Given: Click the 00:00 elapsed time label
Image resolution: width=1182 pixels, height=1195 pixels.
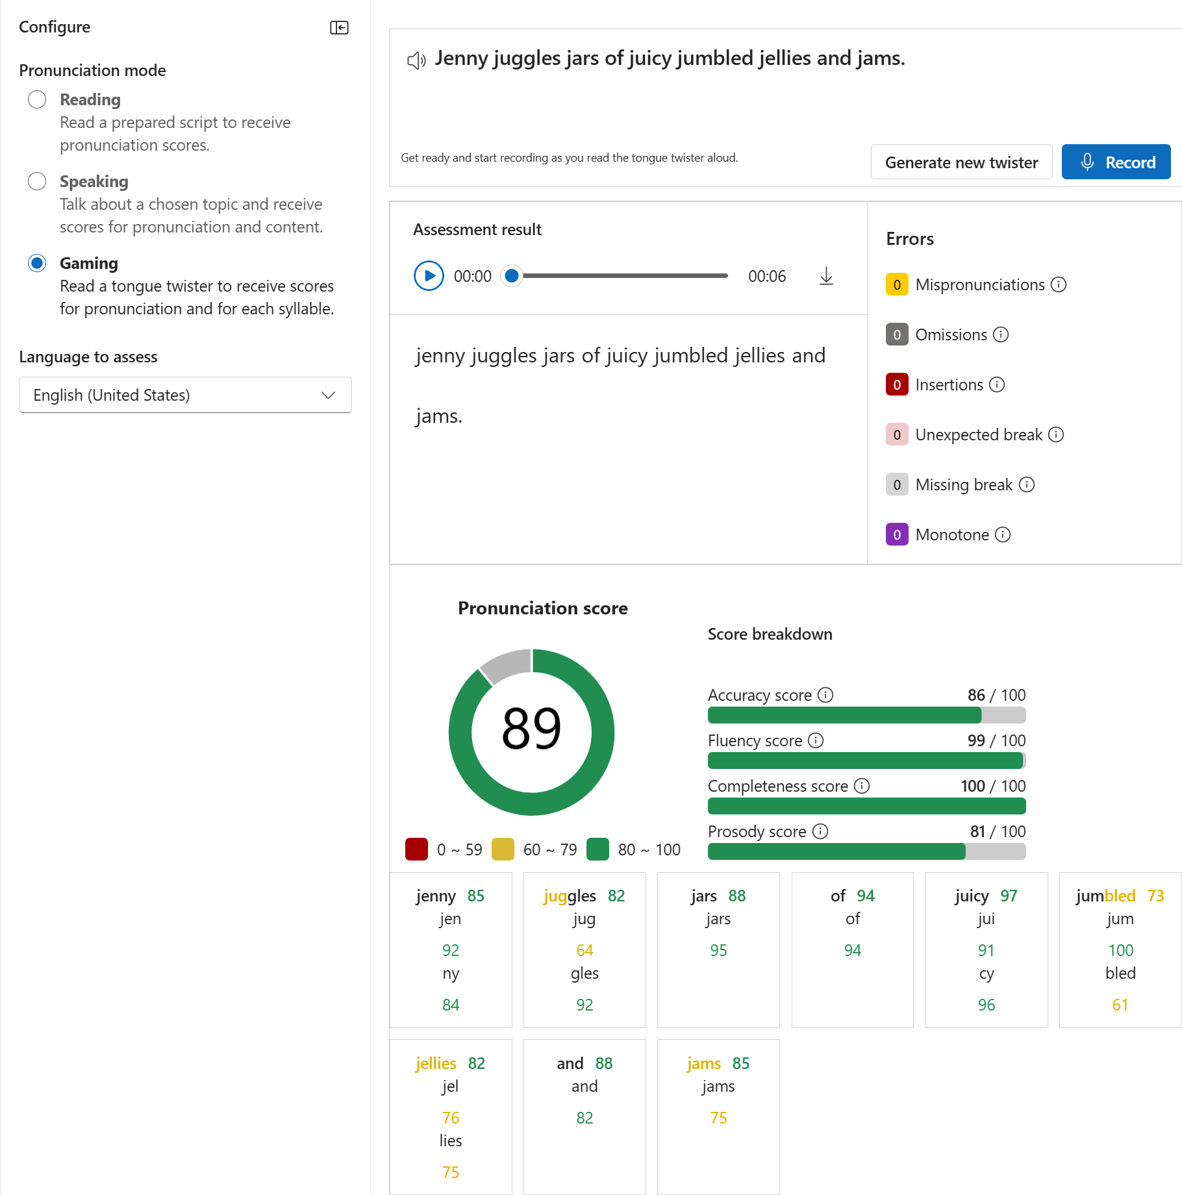Looking at the screenshot, I should pos(473,277).
